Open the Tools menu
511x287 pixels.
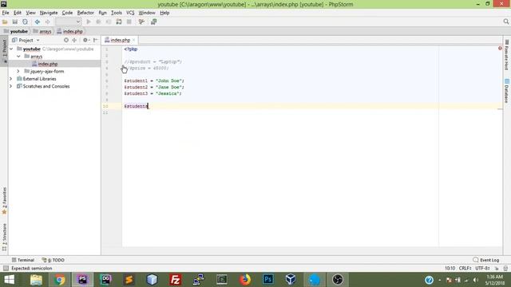[117, 13]
